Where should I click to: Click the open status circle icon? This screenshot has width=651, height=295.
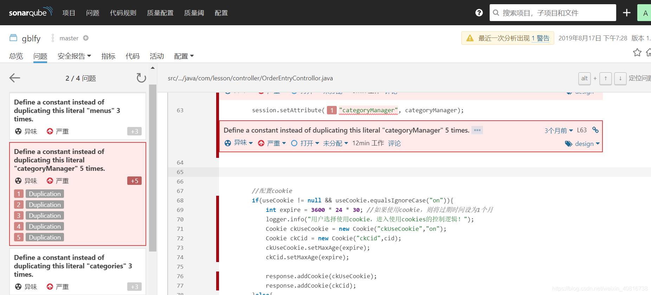[x=294, y=143]
